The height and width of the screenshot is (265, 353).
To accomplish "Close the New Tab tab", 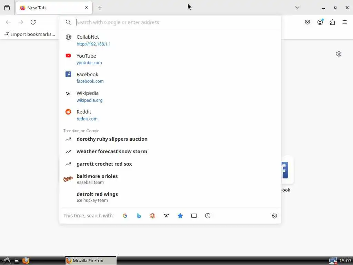I will pyautogui.click(x=87, y=8).
